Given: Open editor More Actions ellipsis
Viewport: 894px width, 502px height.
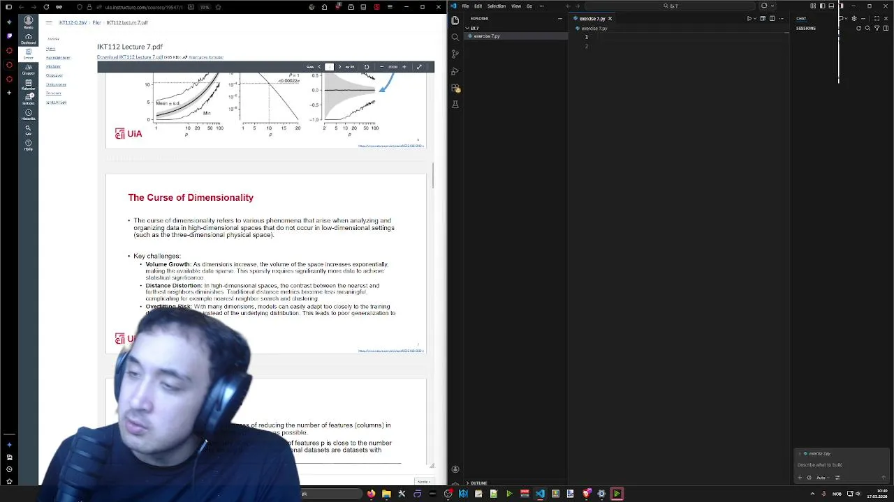Looking at the screenshot, I should point(782,18).
